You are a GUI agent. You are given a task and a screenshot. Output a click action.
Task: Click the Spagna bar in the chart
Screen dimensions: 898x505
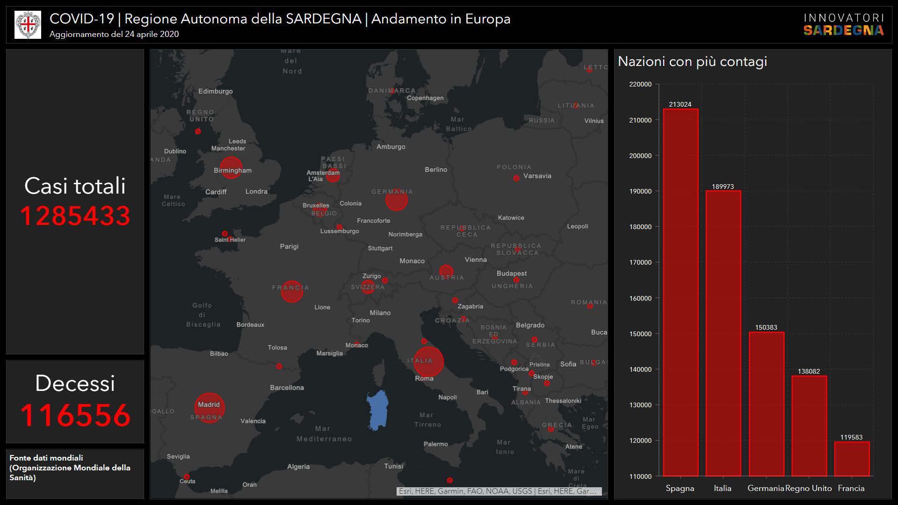(x=680, y=292)
